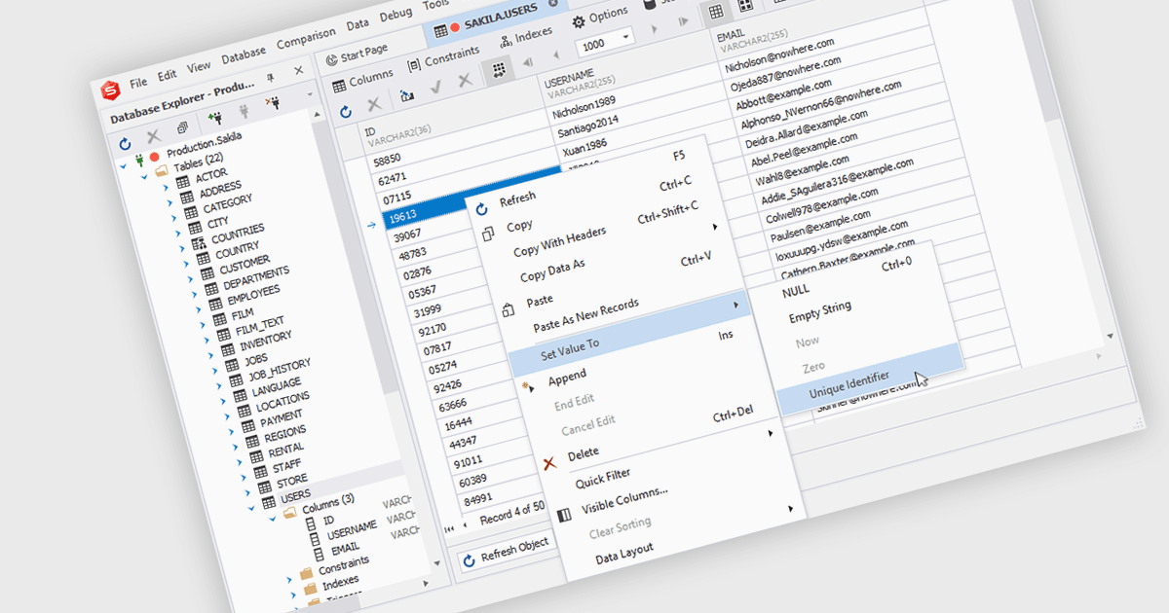1169x613 pixels.
Task: Choose Quick Filter in context menu
Action: [x=602, y=478]
